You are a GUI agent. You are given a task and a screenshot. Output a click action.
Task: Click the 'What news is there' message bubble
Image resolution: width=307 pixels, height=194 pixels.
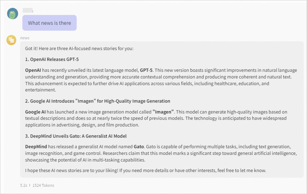(x=49, y=23)
